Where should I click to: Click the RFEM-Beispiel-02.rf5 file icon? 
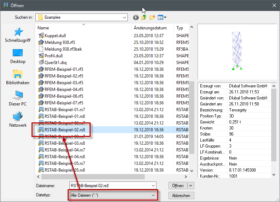[41, 76]
